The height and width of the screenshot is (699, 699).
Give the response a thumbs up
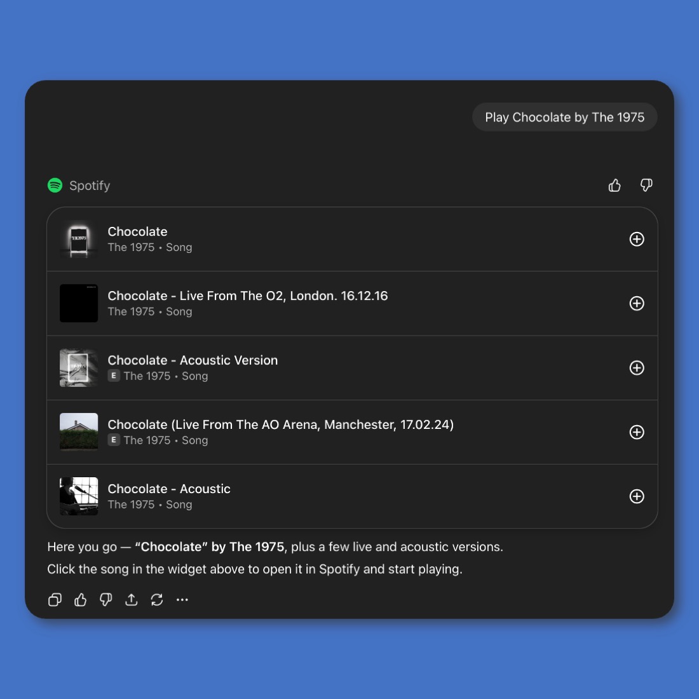coord(80,599)
